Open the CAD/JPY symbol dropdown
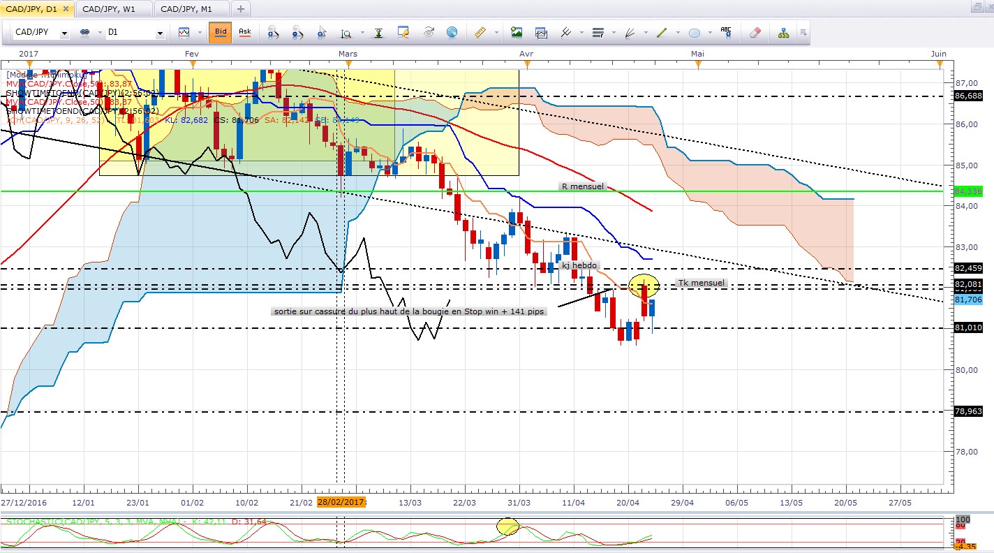This screenshot has width=994, height=553. pyautogui.click(x=64, y=33)
